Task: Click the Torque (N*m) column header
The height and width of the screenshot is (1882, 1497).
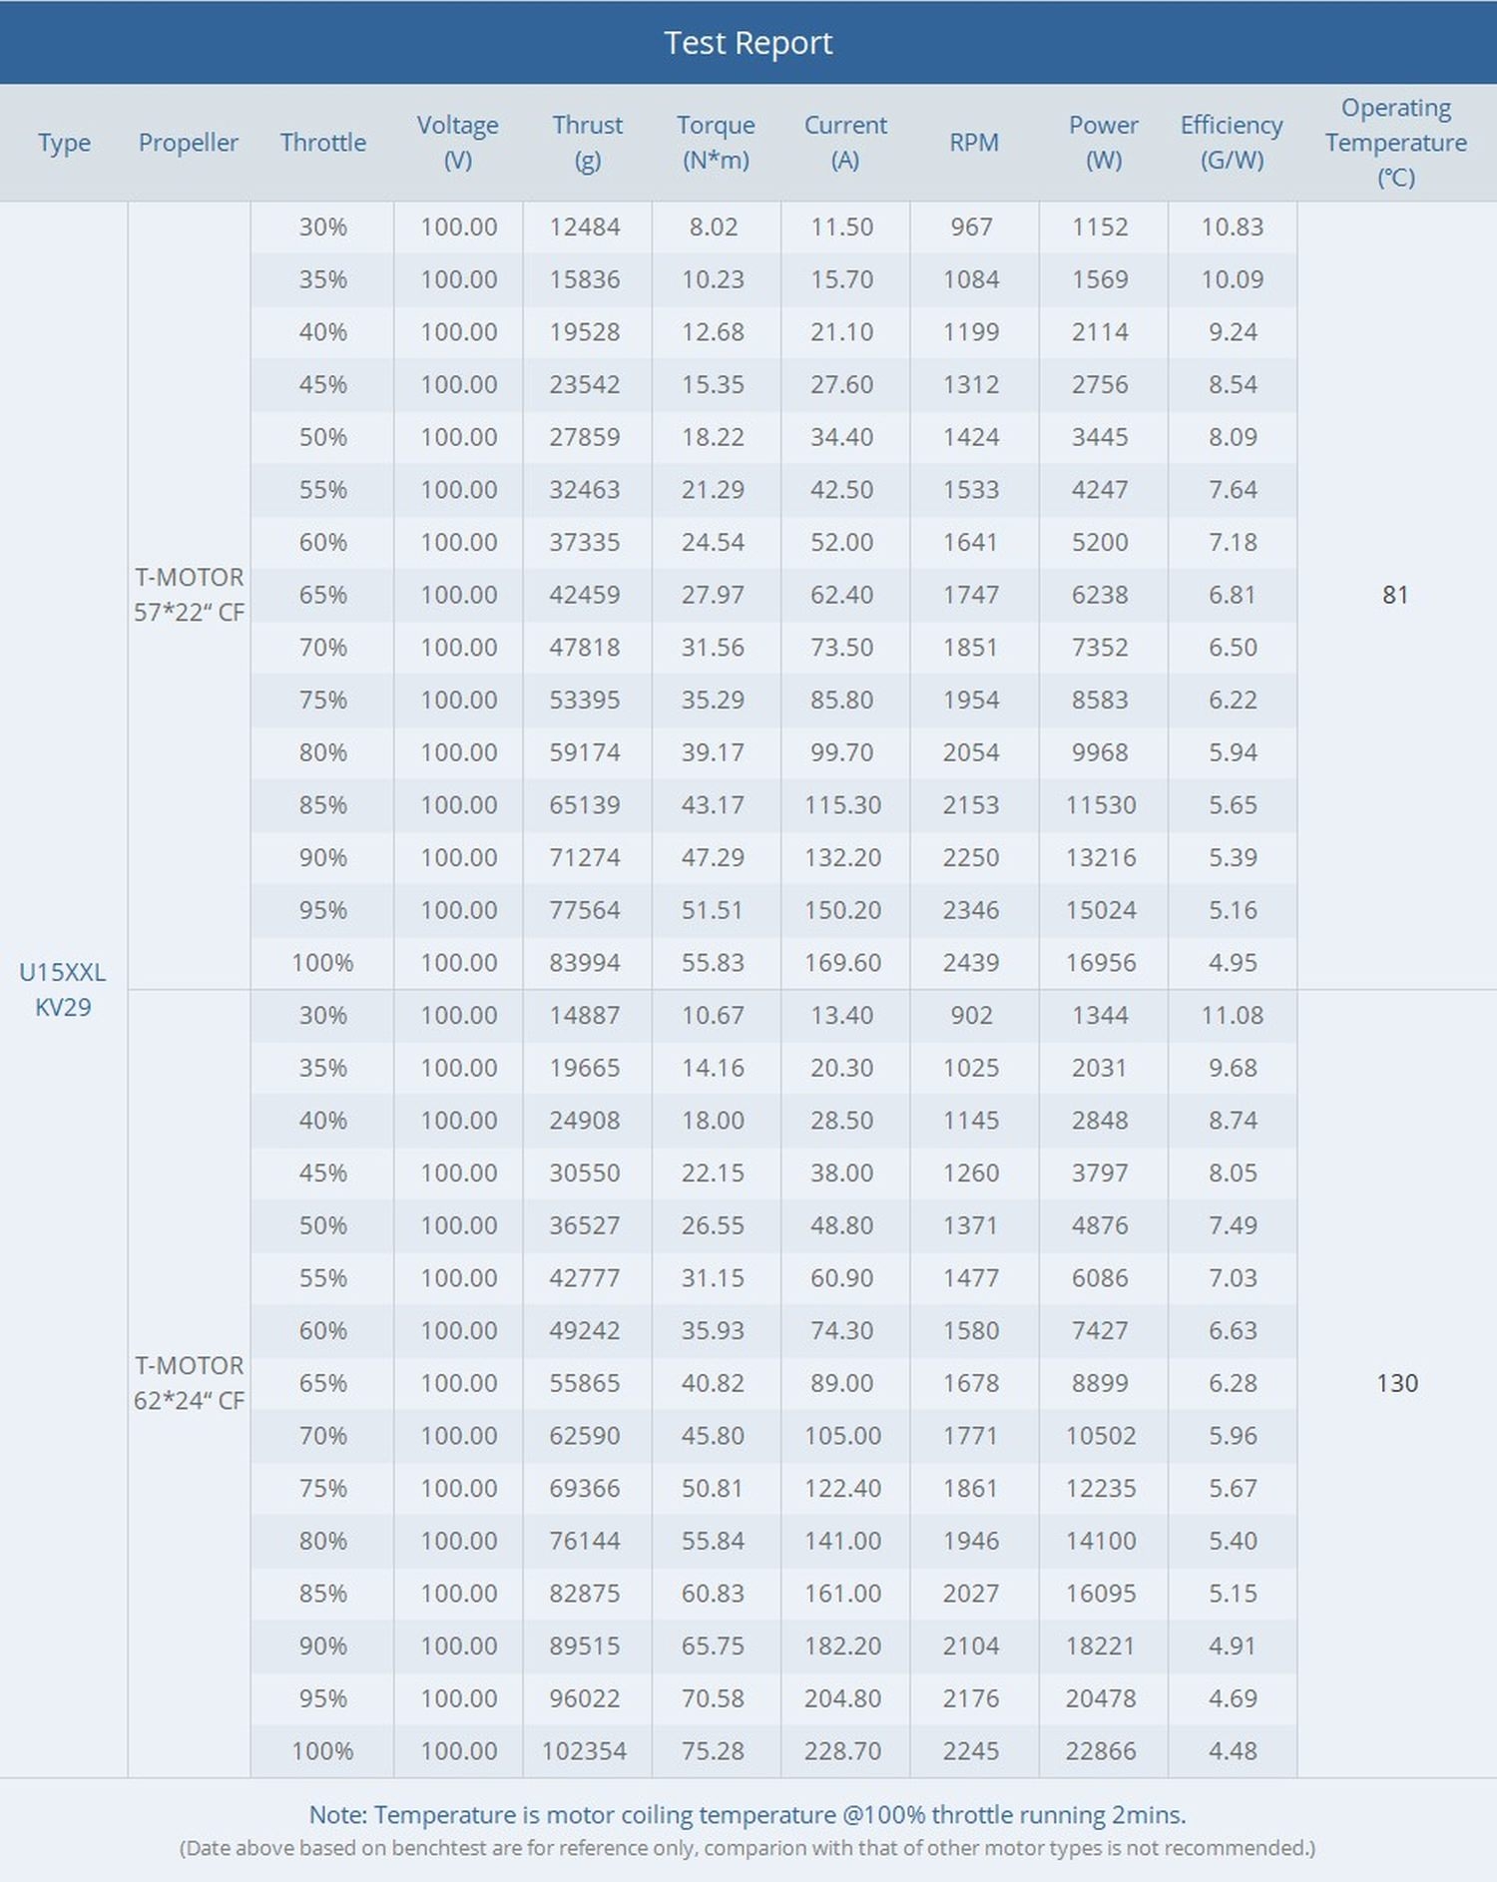Action: [x=716, y=143]
